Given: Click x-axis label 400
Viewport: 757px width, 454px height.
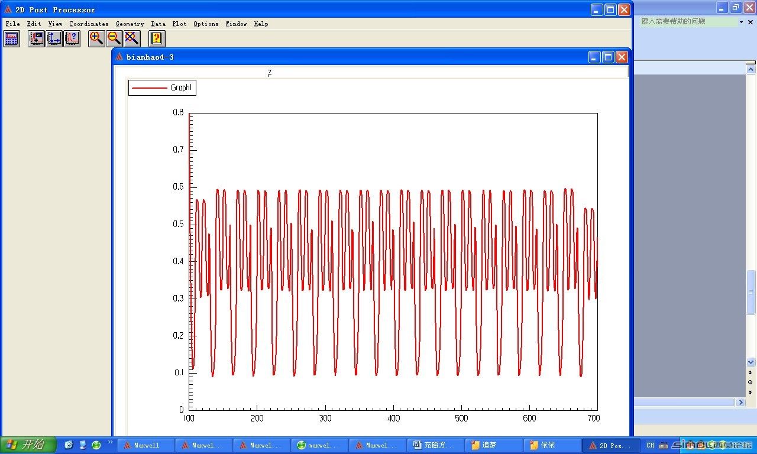Looking at the screenshot, I should (393, 418).
